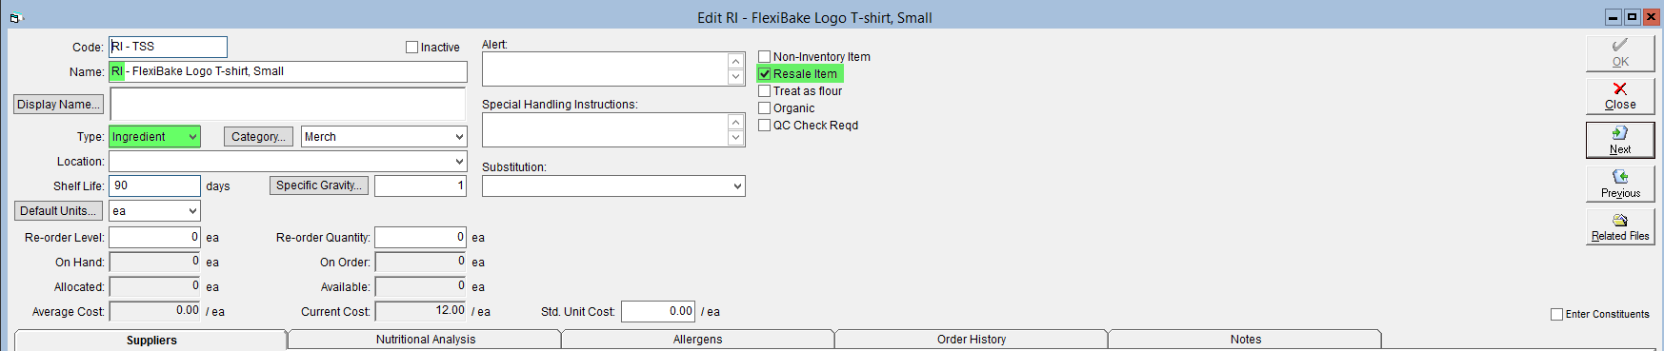The height and width of the screenshot is (351, 1664).
Task: Click the app icon in the title bar
Action: [15, 17]
